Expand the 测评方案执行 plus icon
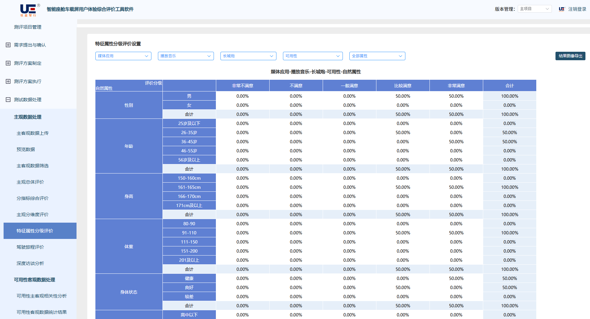The width and height of the screenshot is (590, 319). coord(8,81)
